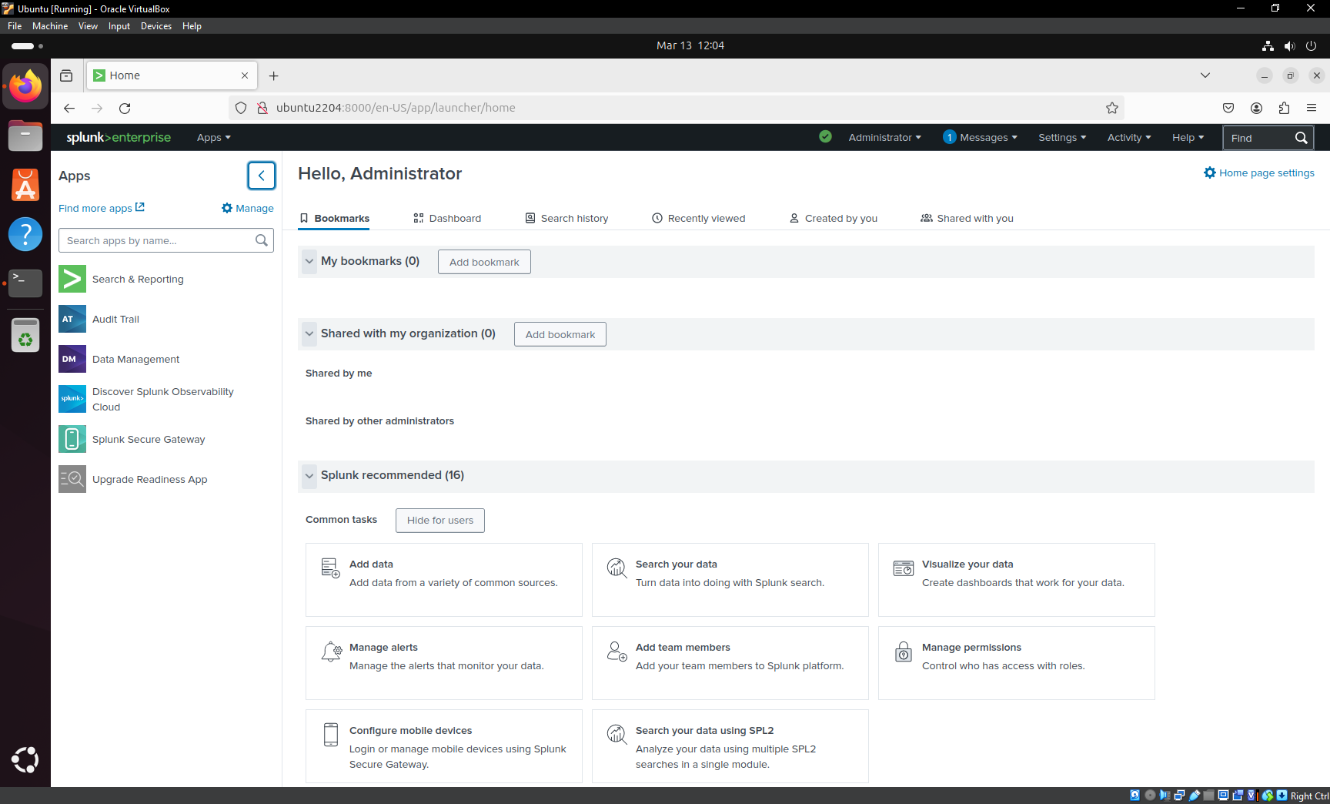The height and width of the screenshot is (804, 1330).
Task: Switch to the Search history tab
Action: tap(573, 218)
